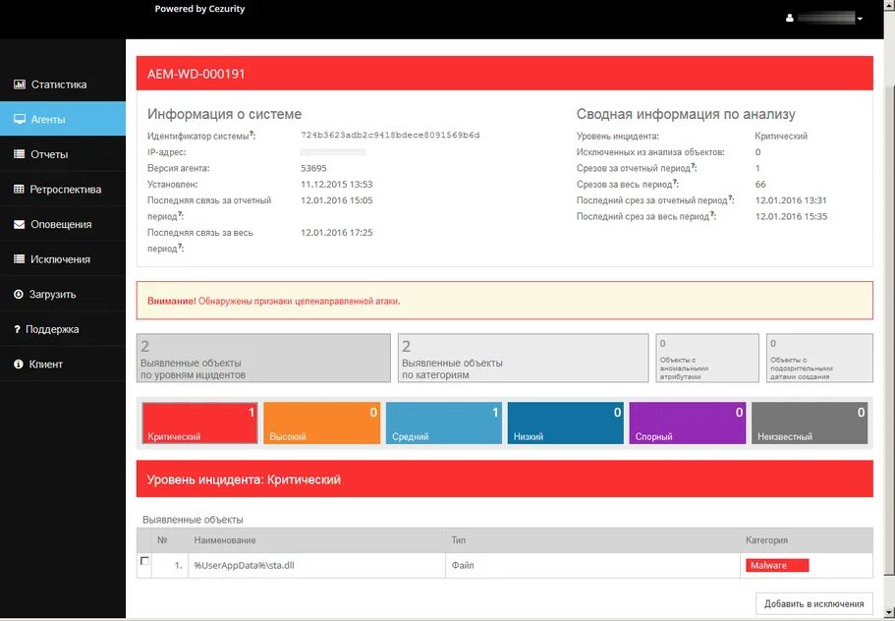Open the Исключения menu item

pyautogui.click(x=63, y=259)
